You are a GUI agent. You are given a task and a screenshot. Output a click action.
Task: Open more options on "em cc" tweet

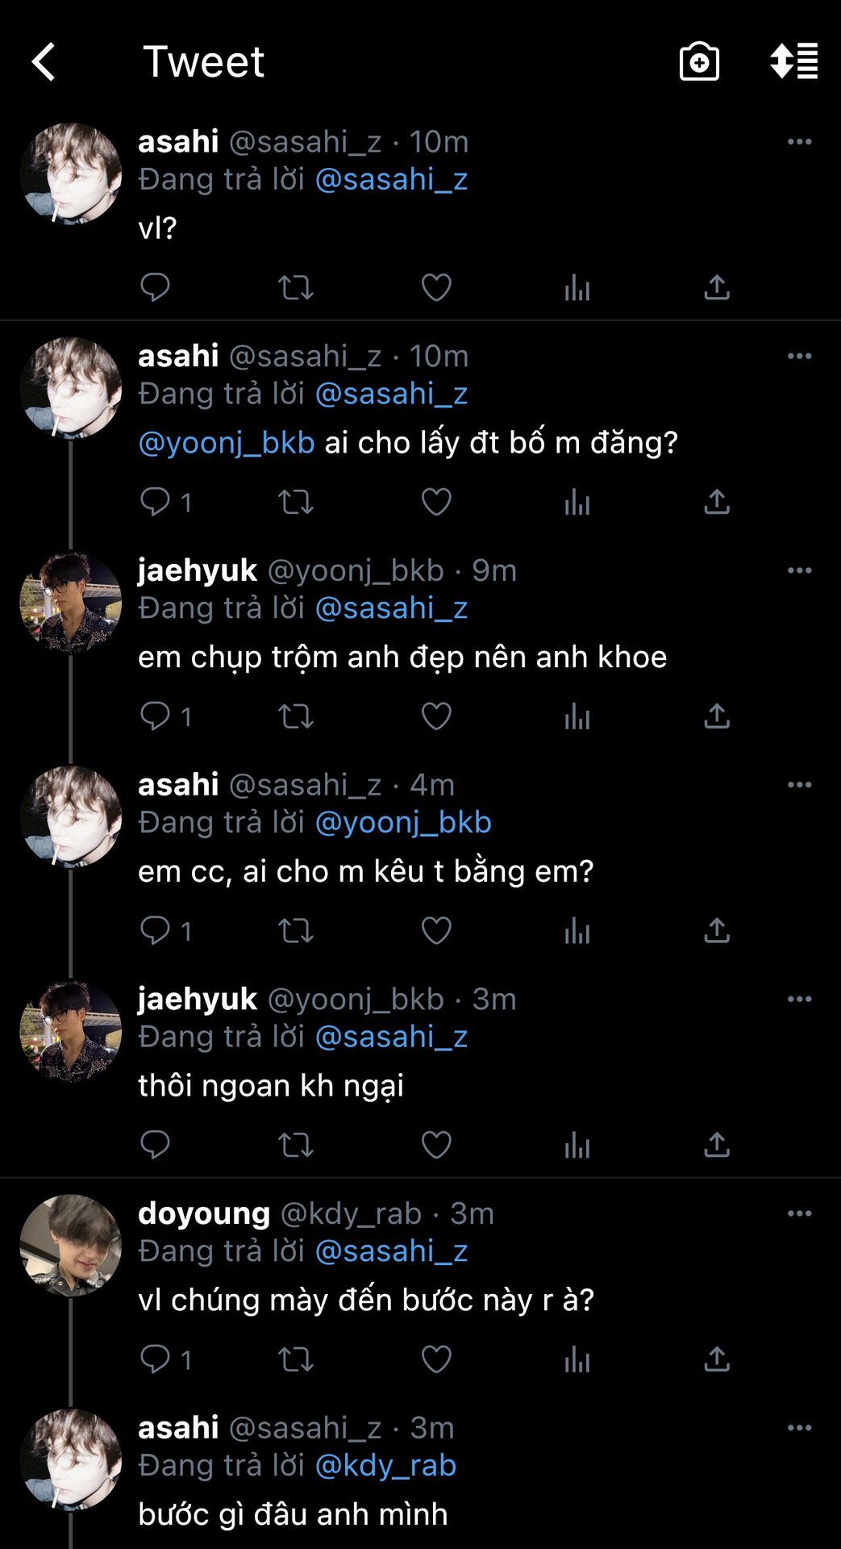tap(799, 785)
